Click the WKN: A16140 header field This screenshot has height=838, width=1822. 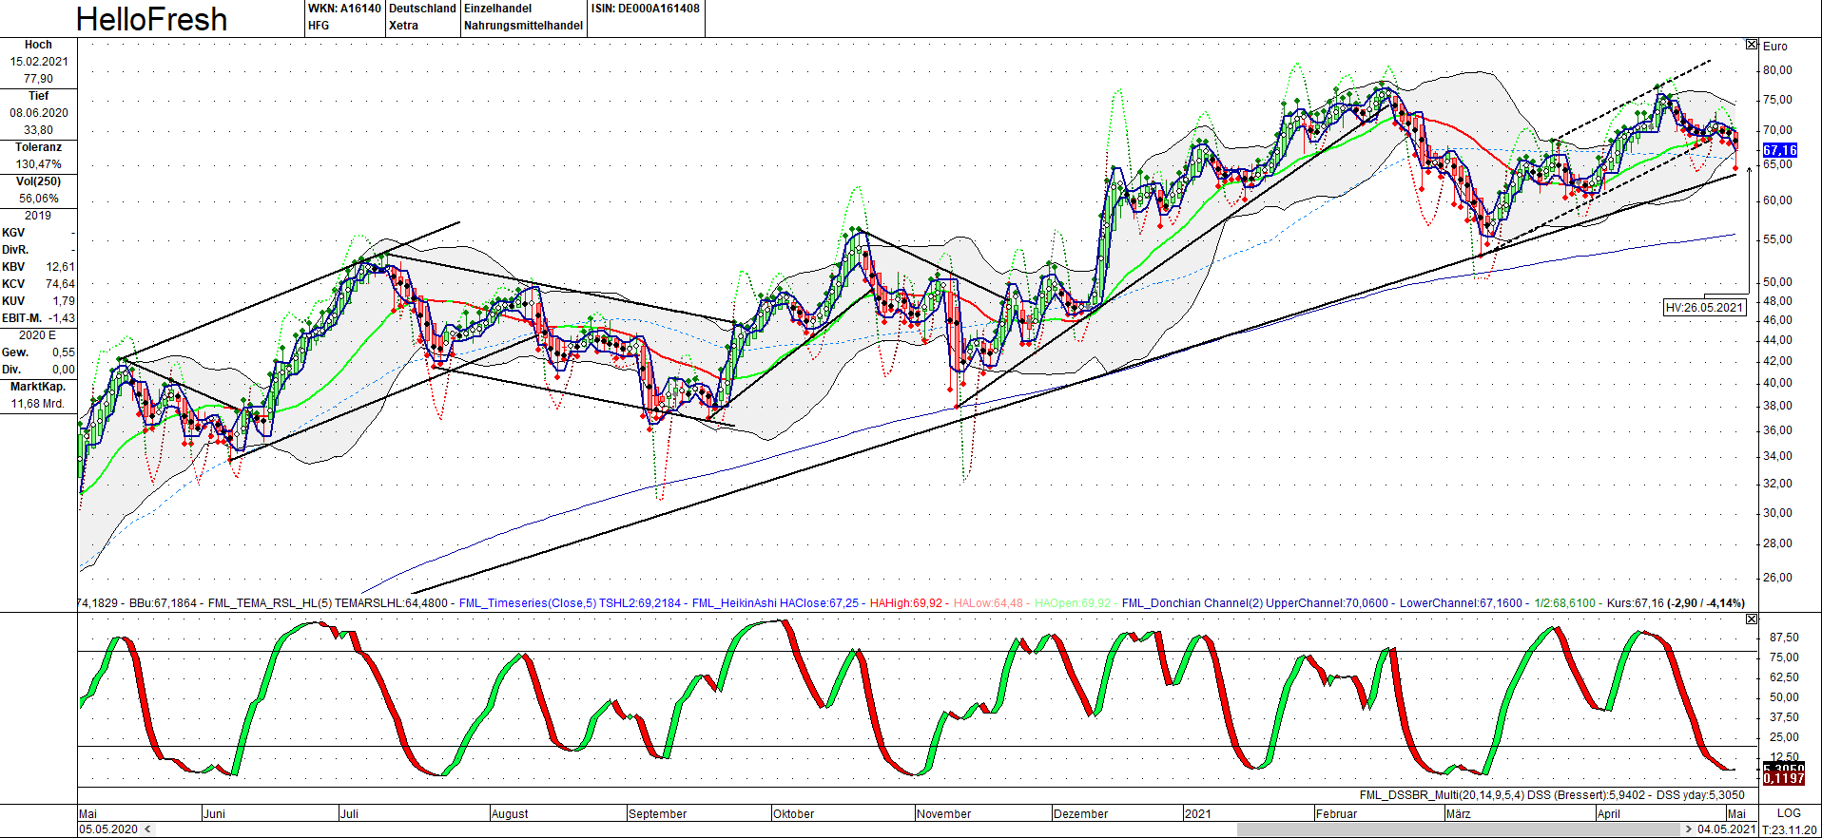[x=344, y=9]
